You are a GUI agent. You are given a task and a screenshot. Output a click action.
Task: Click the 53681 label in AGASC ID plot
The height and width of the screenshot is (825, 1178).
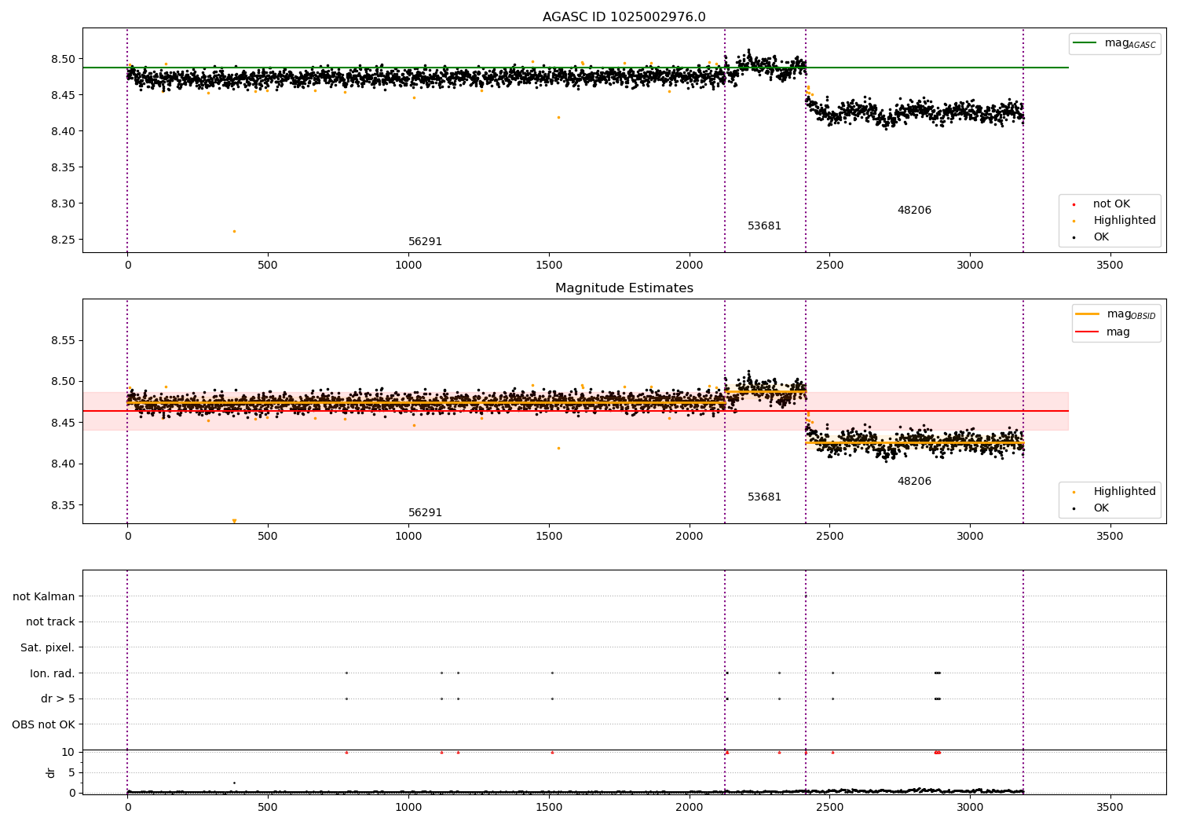pyautogui.click(x=764, y=226)
